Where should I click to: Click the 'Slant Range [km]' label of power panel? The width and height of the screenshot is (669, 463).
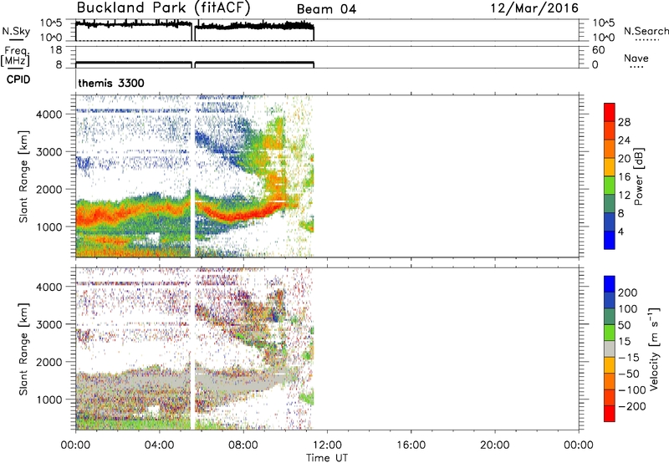23,176
